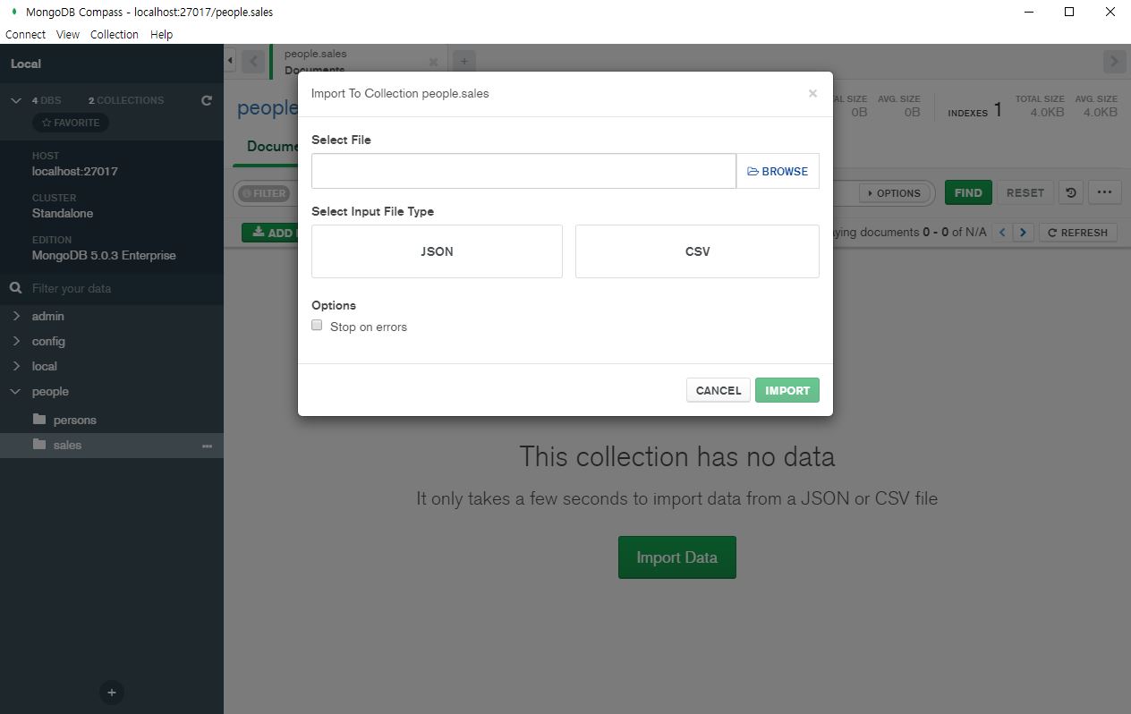Click the localhost:27017 host text
The height and width of the screenshot is (714, 1131).
75,171
